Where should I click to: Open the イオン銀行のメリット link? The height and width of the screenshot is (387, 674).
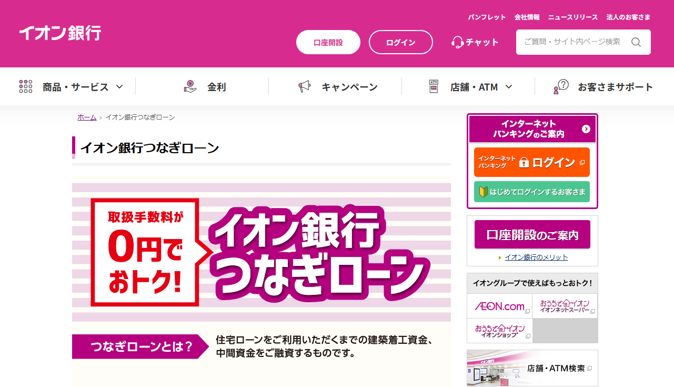(x=536, y=257)
